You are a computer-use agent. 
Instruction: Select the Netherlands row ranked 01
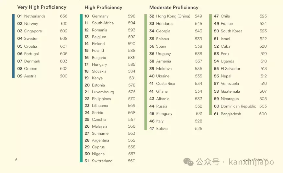click(42, 16)
